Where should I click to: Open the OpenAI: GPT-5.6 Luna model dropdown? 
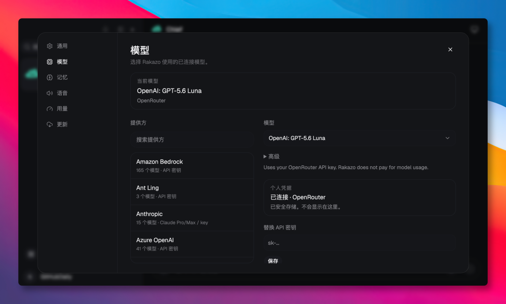point(359,138)
